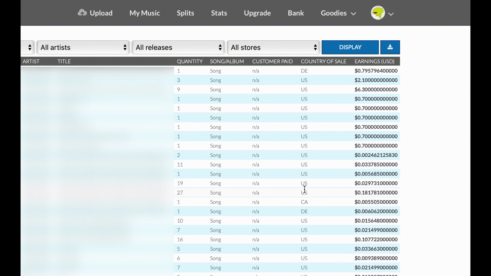Open the All stores dropdown

pyautogui.click(x=273, y=47)
